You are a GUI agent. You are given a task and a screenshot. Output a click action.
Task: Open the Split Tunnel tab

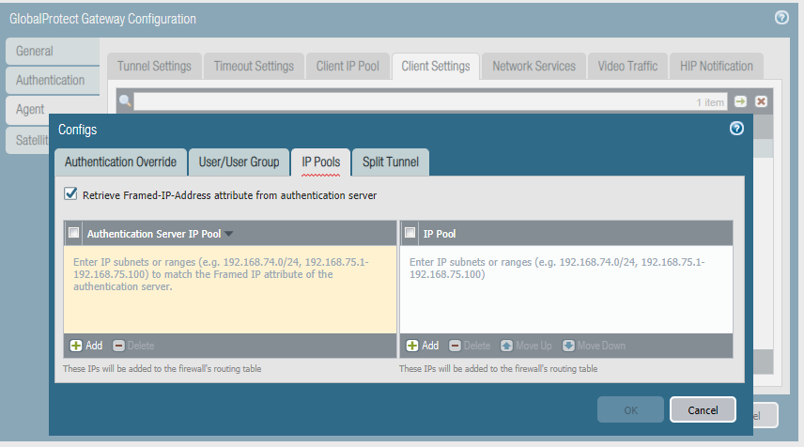(x=391, y=162)
